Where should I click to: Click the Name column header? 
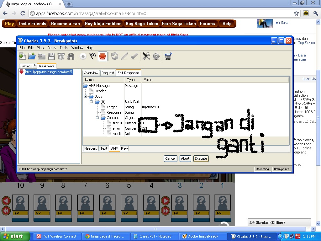click(x=103, y=80)
